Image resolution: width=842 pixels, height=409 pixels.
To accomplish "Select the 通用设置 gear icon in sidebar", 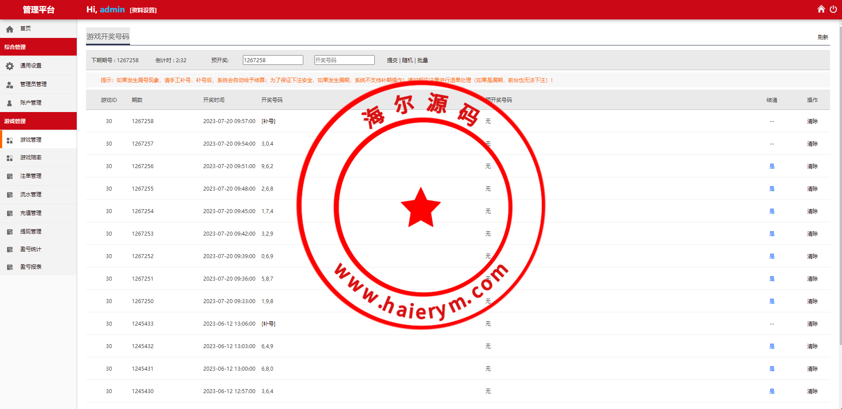I will pyautogui.click(x=10, y=65).
